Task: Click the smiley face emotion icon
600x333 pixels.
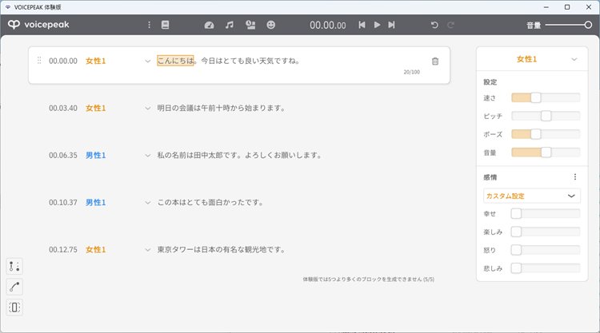Action: (x=271, y=25)
